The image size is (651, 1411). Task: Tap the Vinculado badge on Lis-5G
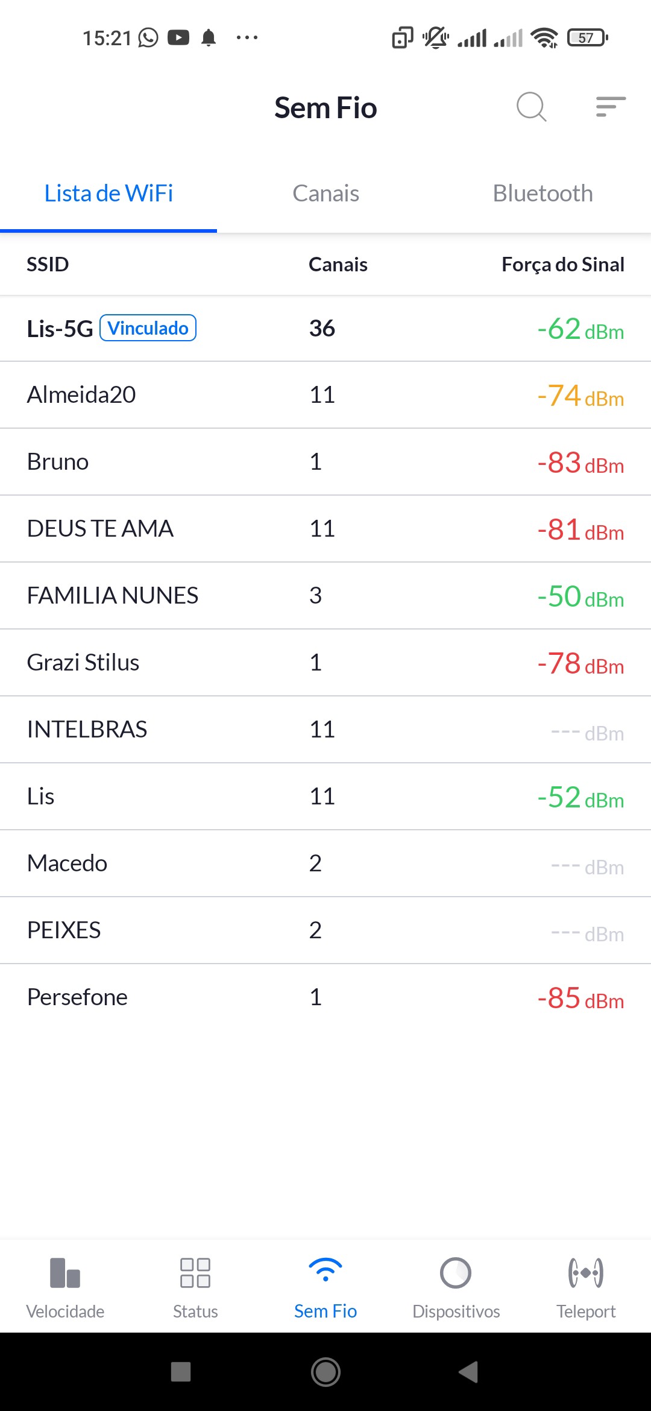148,328
